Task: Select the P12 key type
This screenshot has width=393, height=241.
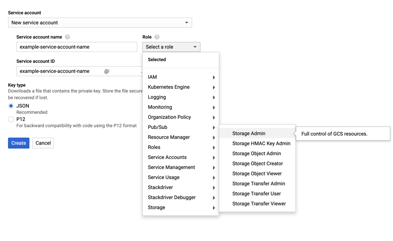Action: point(11,119)
